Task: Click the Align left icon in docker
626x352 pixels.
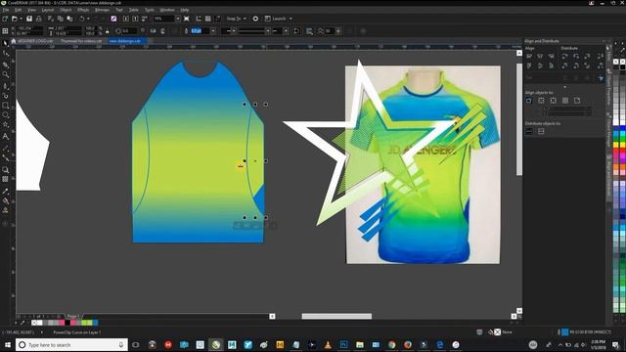Action: [x=529, y=57]
